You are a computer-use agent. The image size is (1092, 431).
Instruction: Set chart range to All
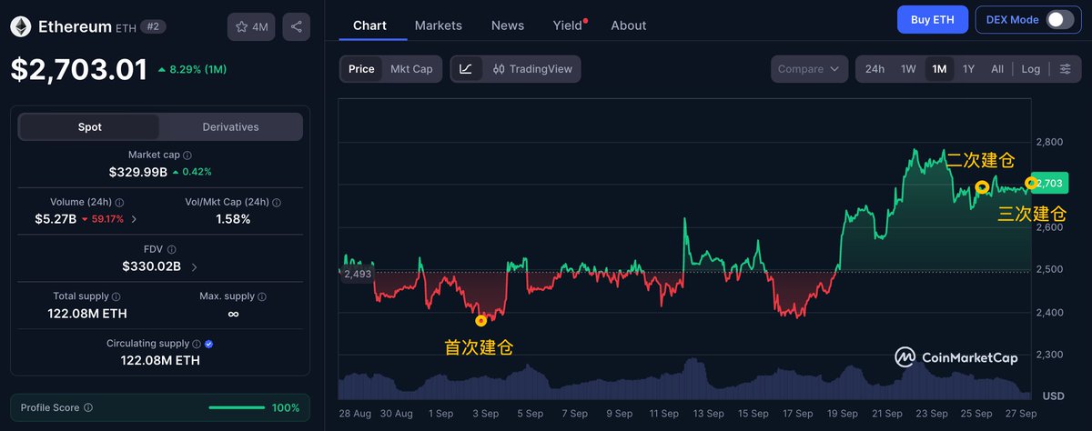pos(997,69)
